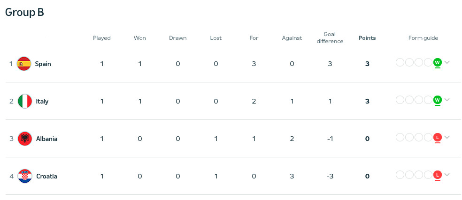This screenshot has width=462, height=200.
Task: Click the Albania flag icon
Action: pos(24,139)
